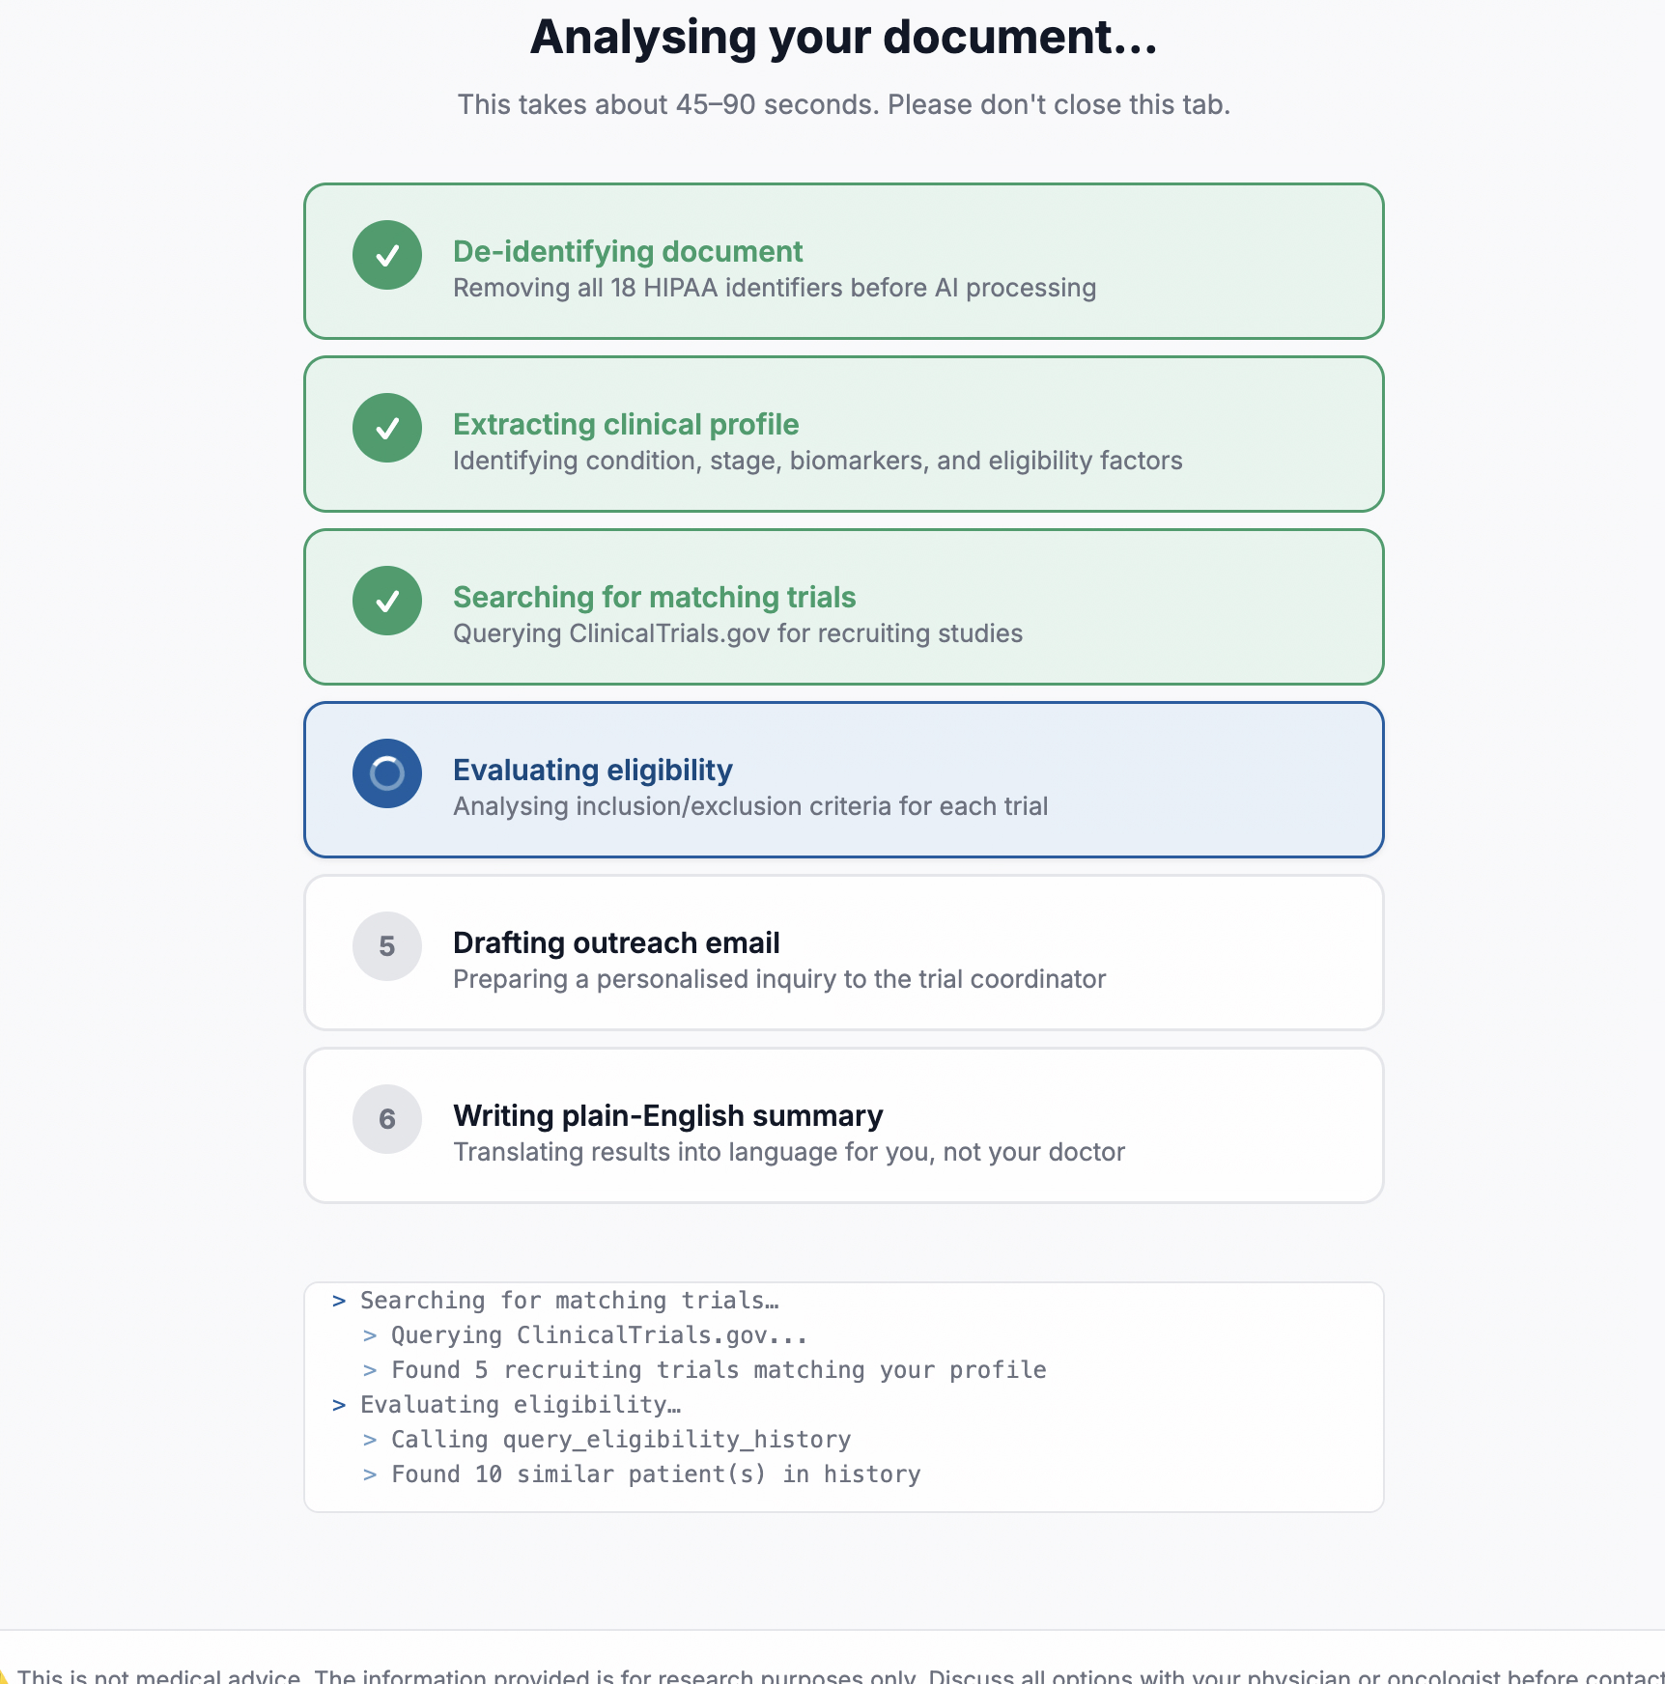Select the De-identifying document step title
Screen dimensions: 1665x1684
(x=628, y=252)
